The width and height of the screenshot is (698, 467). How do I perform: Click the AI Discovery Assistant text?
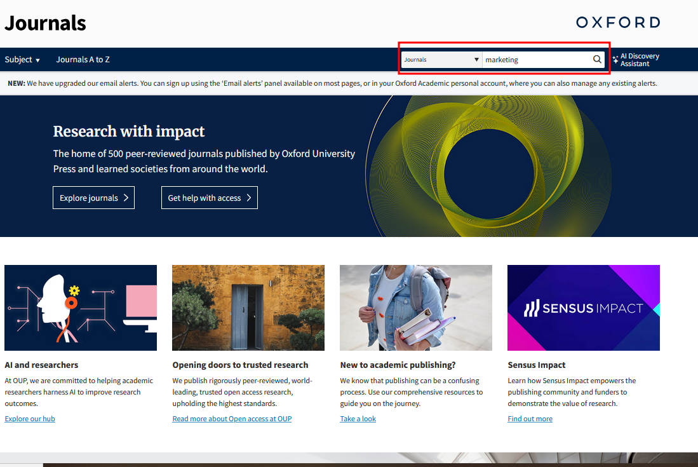click(640, 60)
